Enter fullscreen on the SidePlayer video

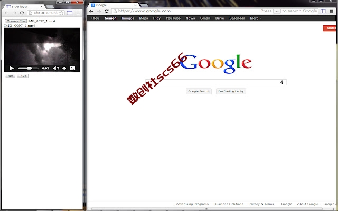point(73,68)
